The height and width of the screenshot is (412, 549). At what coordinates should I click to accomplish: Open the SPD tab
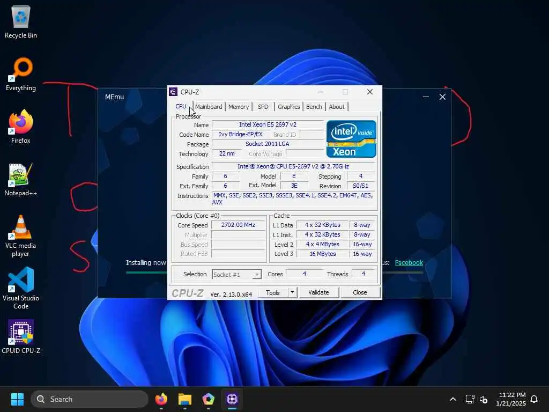(x=263, y=107)
